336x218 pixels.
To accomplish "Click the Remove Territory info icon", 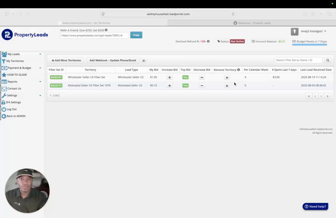I will pos(239,70).
